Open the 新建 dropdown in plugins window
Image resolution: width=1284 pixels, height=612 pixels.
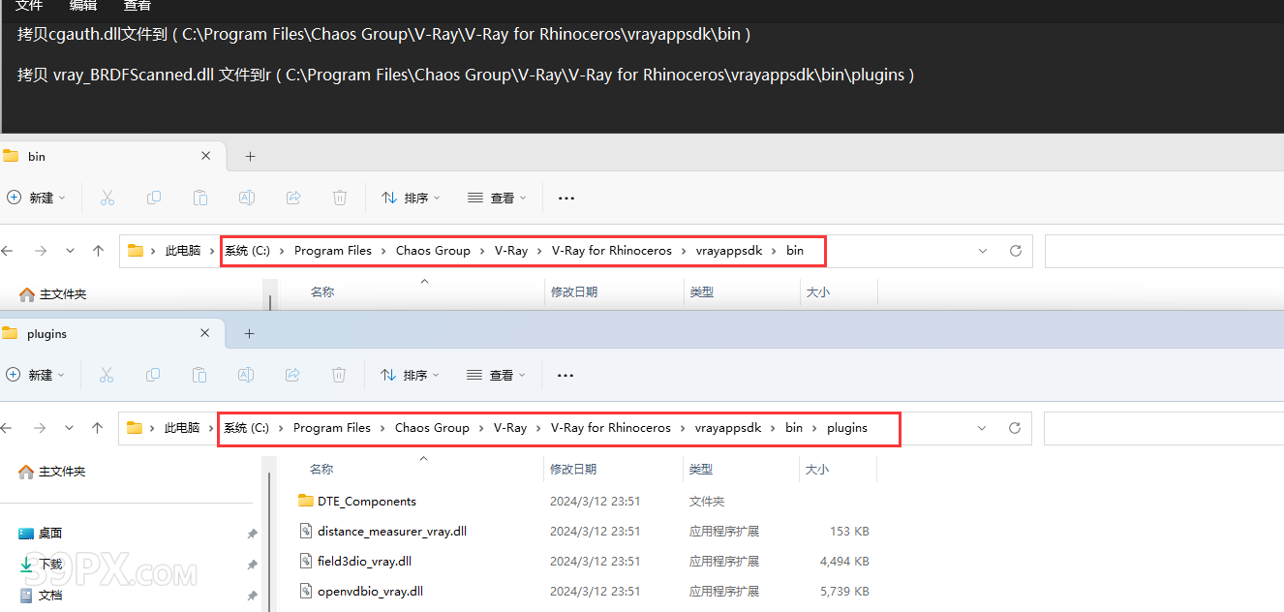click(36, 375)
